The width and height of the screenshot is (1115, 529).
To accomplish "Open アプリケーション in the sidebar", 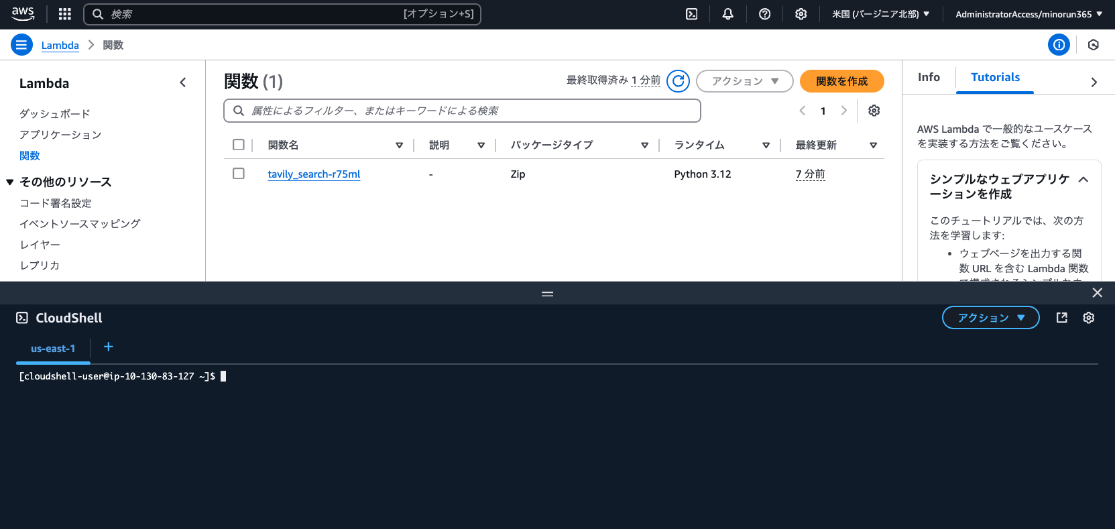I will pos(60,135).
